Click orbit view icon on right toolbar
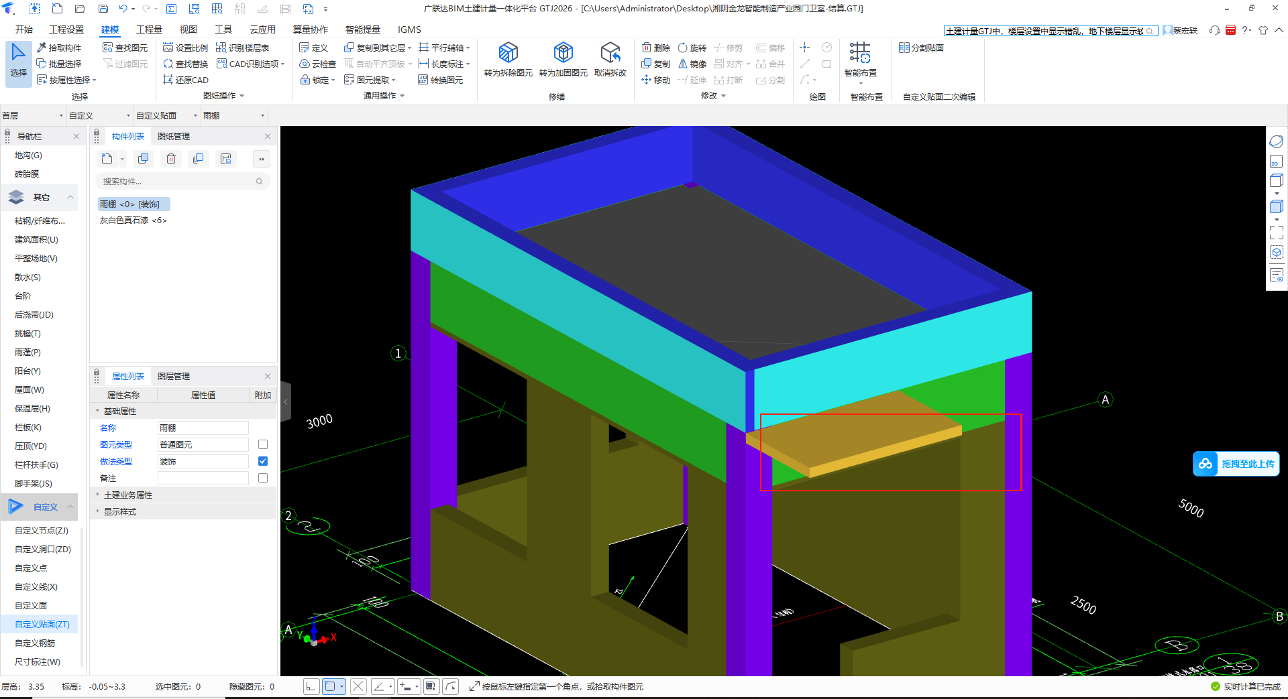Image resolution: width=1288 pixels, height=699 pixels. [1276, 141]
